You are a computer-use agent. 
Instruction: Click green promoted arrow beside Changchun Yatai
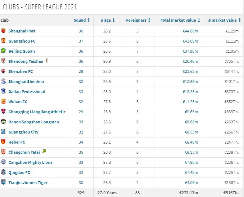(44, 151)
